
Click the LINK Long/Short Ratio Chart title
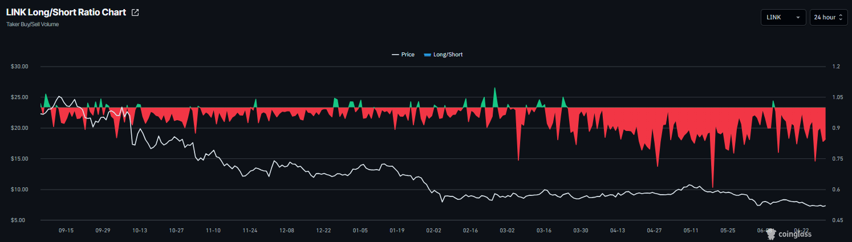click(x=66, y=12)
